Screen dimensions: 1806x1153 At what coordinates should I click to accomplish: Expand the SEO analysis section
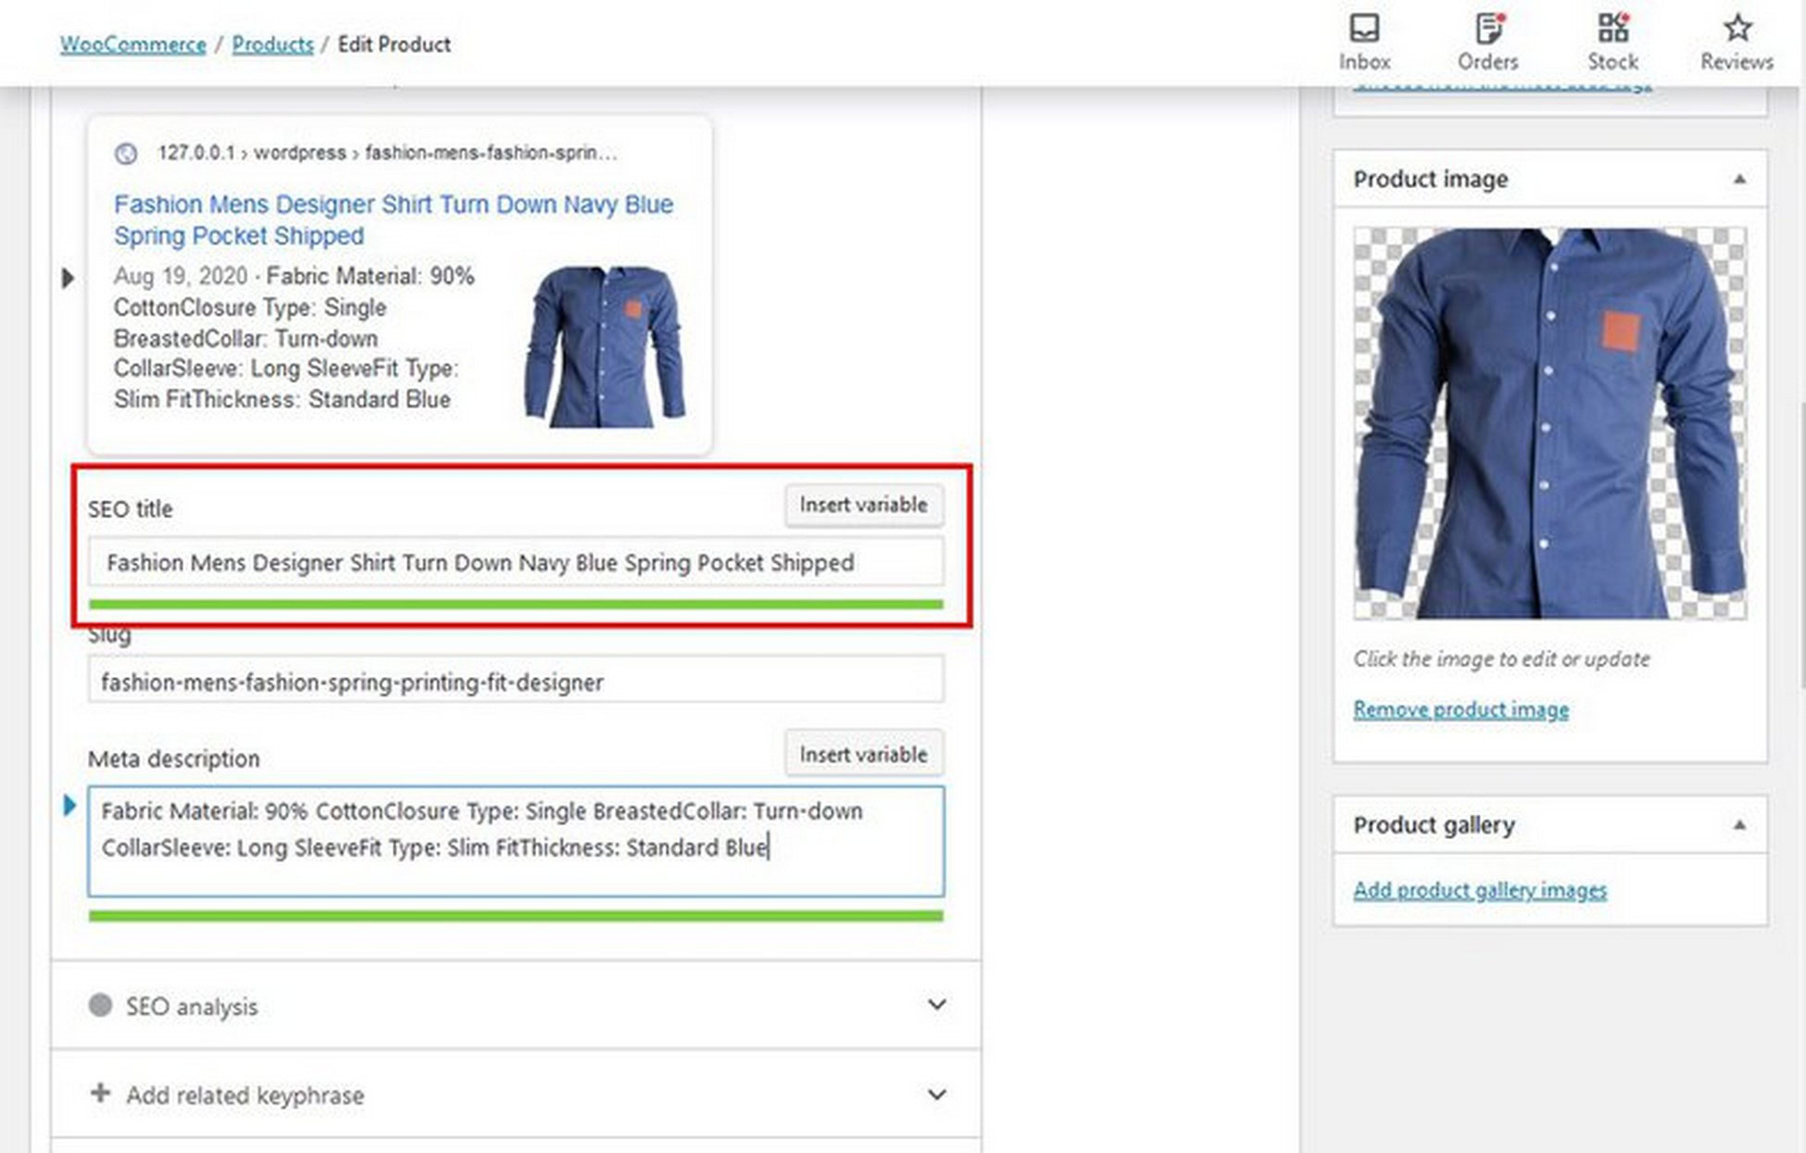pos(516,1006)
